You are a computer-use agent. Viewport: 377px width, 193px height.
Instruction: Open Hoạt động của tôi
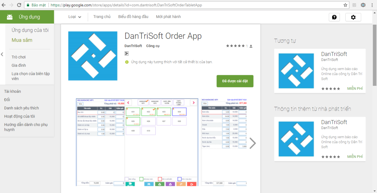[20, 116]
